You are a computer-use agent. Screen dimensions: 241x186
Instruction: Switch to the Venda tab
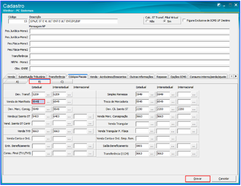point(11,77)
